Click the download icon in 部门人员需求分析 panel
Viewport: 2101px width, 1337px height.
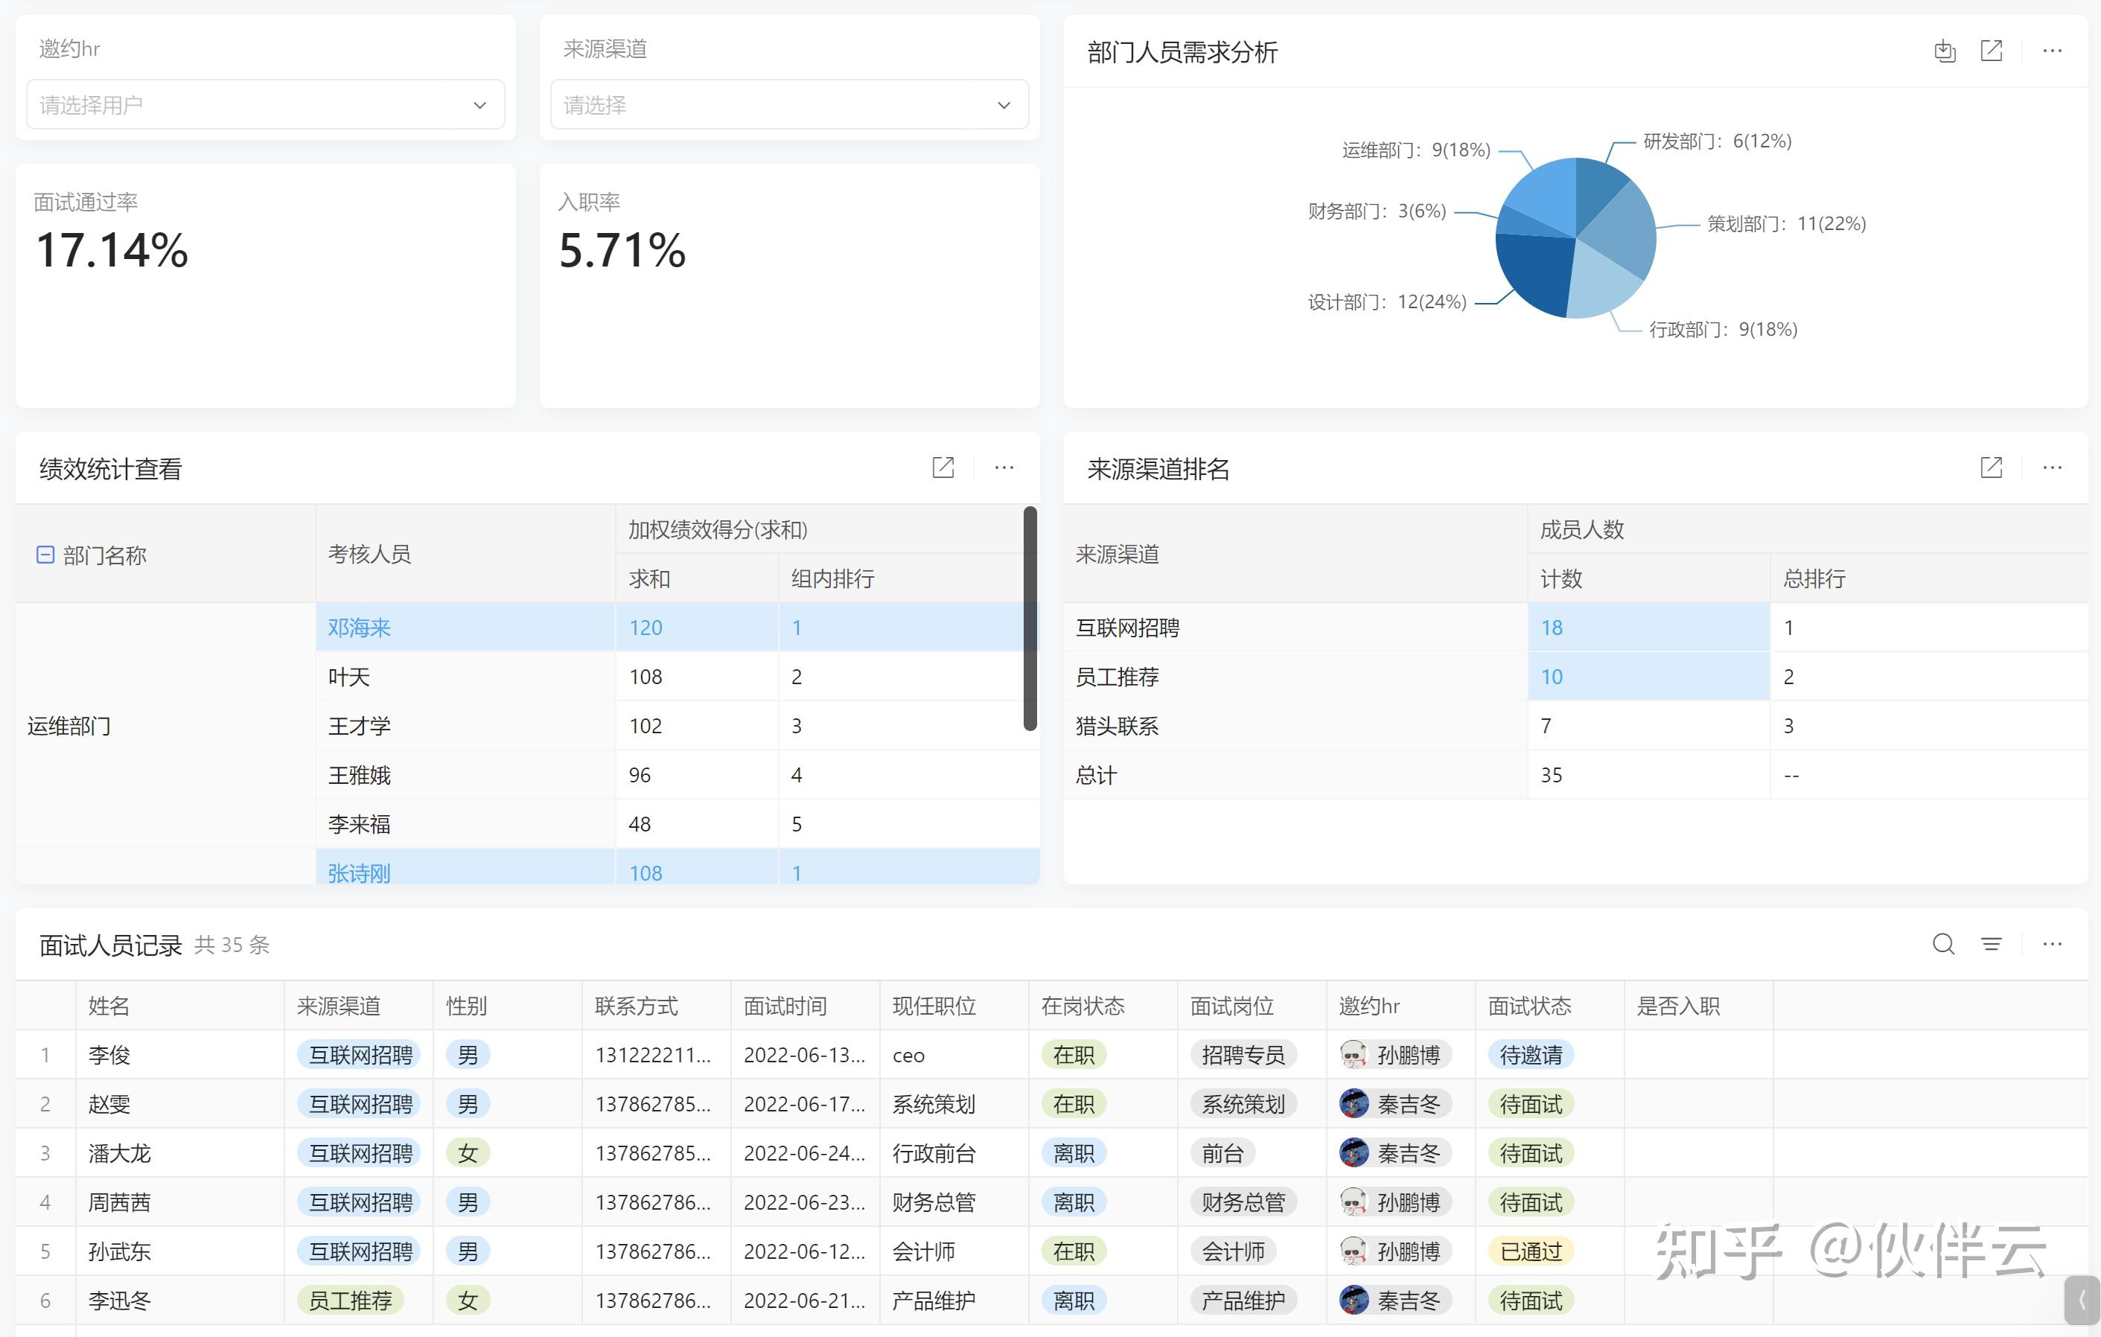pos(1945,51)
